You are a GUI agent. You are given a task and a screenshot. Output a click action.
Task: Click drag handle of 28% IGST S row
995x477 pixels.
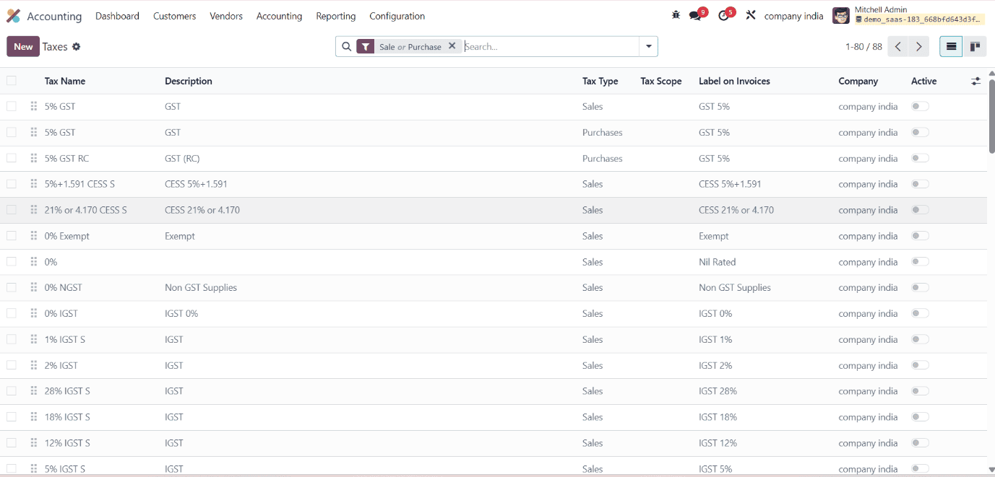tap(34, 391)
